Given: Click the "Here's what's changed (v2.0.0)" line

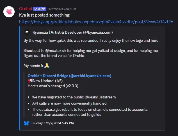Looking at the screenshot, I should [53, 86].
